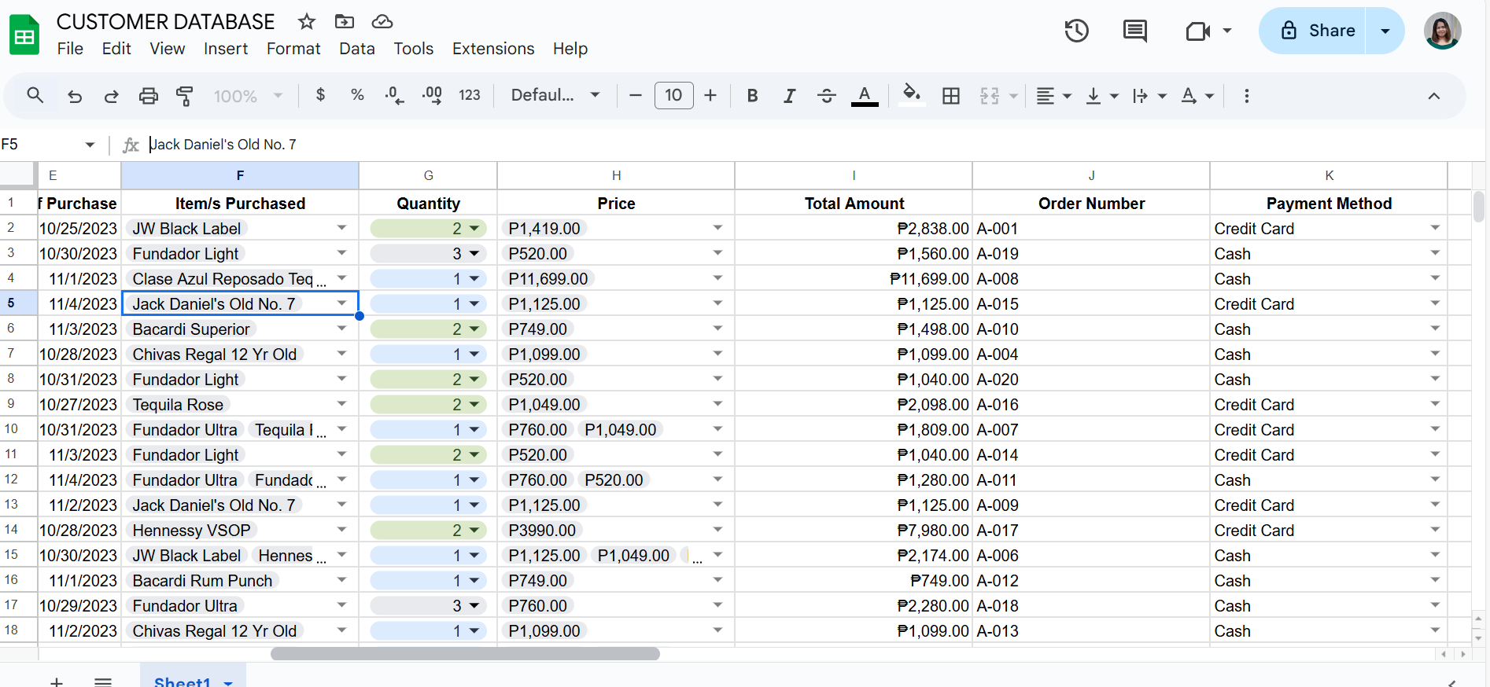Open the Name box dropdown arrow
The width and height of the screenshot is (1490, 687).
90,145
